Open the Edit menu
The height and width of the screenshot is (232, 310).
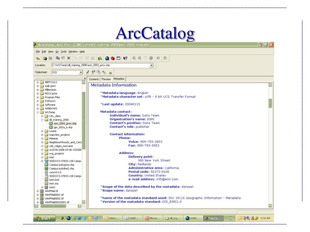[x=44, y=52]
